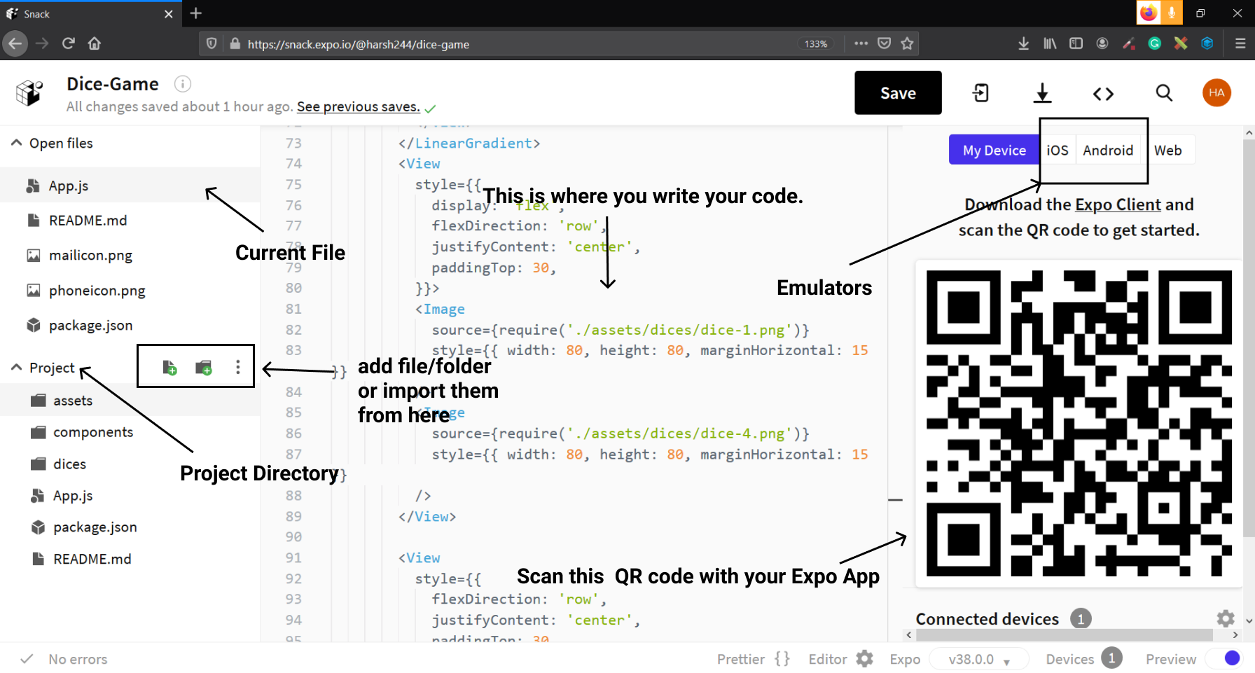Click the import/login icon next to Save
The image size is (1255, 673).
(980, 92)
